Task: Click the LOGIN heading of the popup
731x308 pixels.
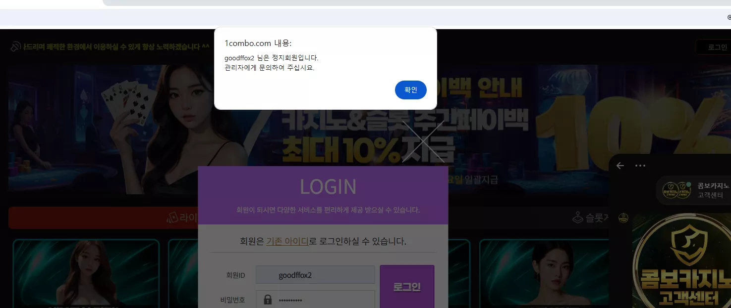Action: tap(328, 187)
